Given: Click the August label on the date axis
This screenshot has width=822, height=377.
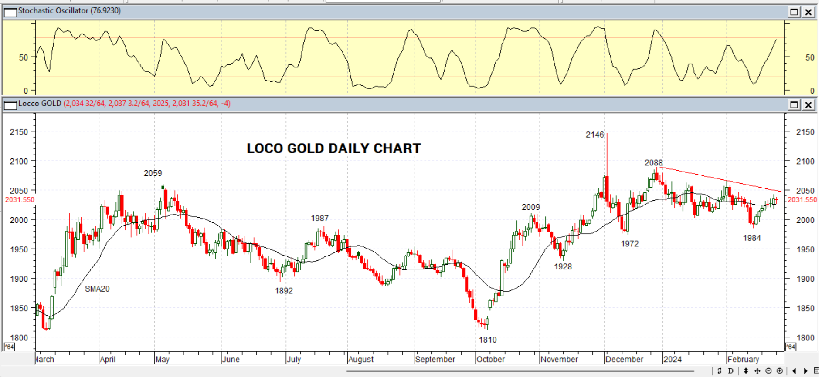Looking at the screenshot, I should pyautogui.click(x=361, y=360).
